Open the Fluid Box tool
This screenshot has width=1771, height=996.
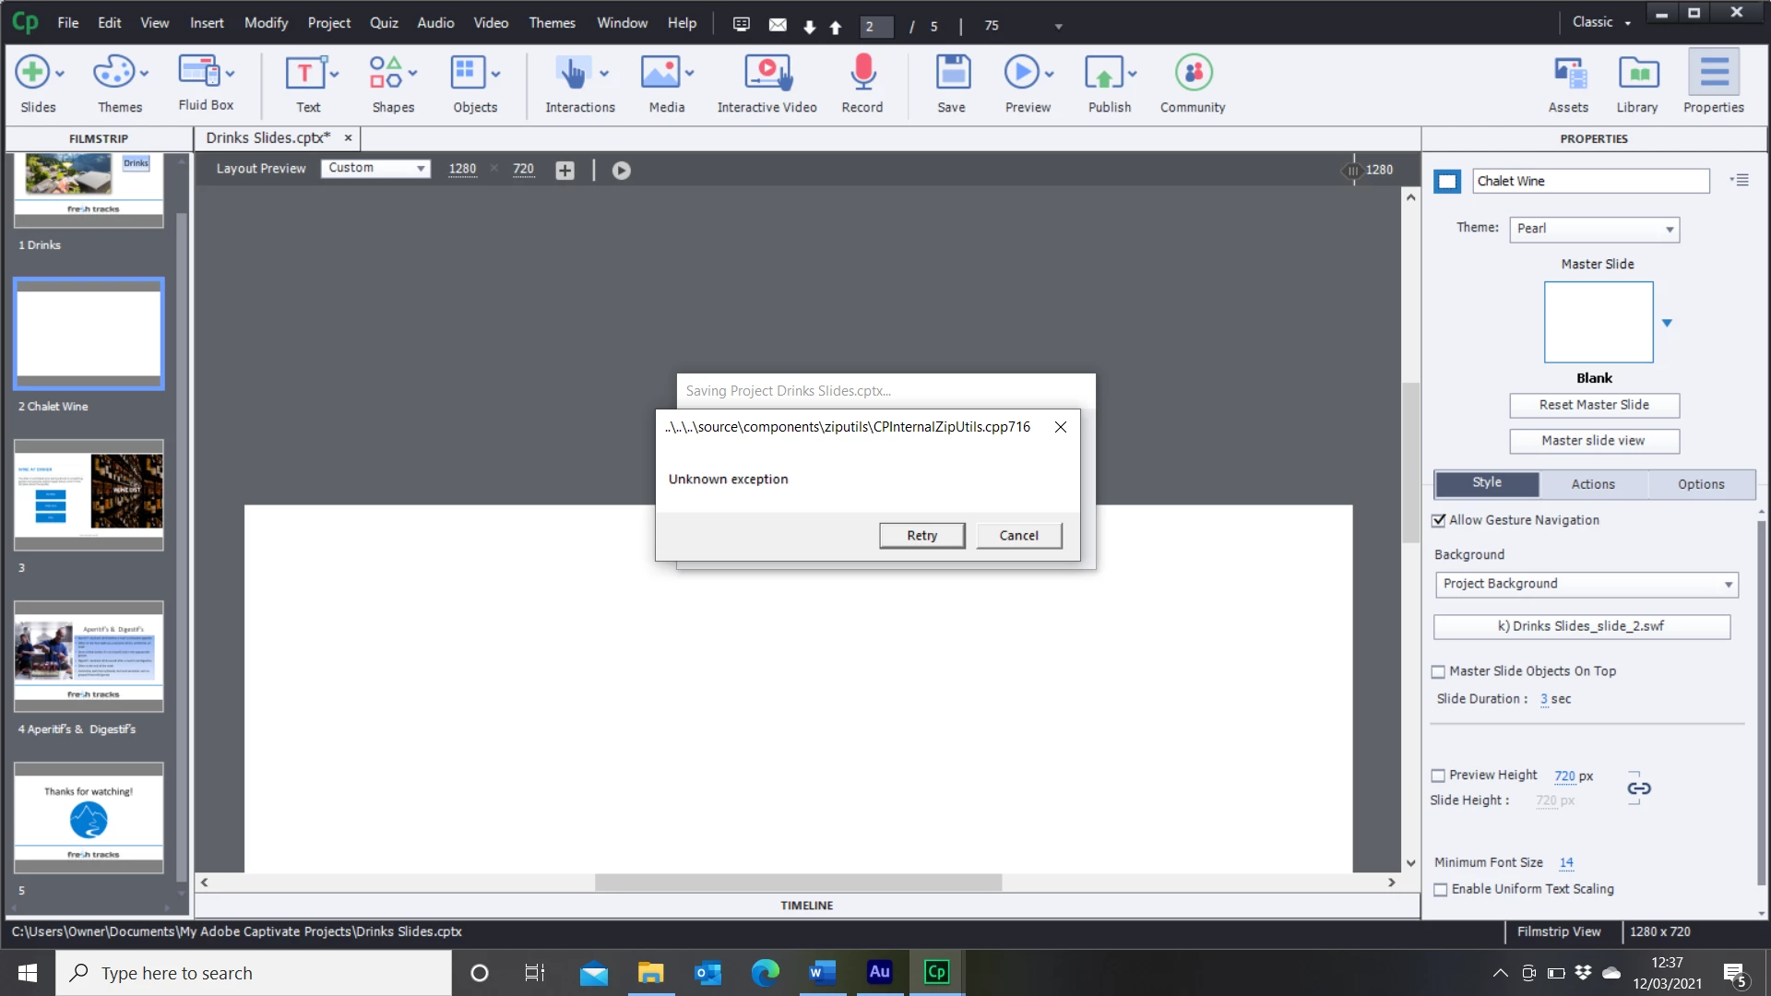199,74
